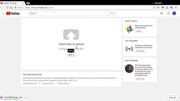Click the live streaming broadcast icon
The image size is (180, 101).
129,49
